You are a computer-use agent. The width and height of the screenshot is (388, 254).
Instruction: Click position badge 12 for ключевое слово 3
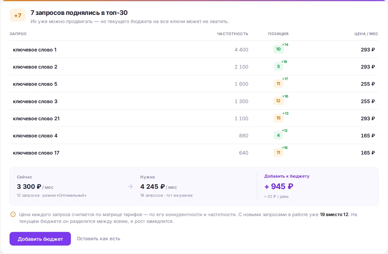[278, 101]
